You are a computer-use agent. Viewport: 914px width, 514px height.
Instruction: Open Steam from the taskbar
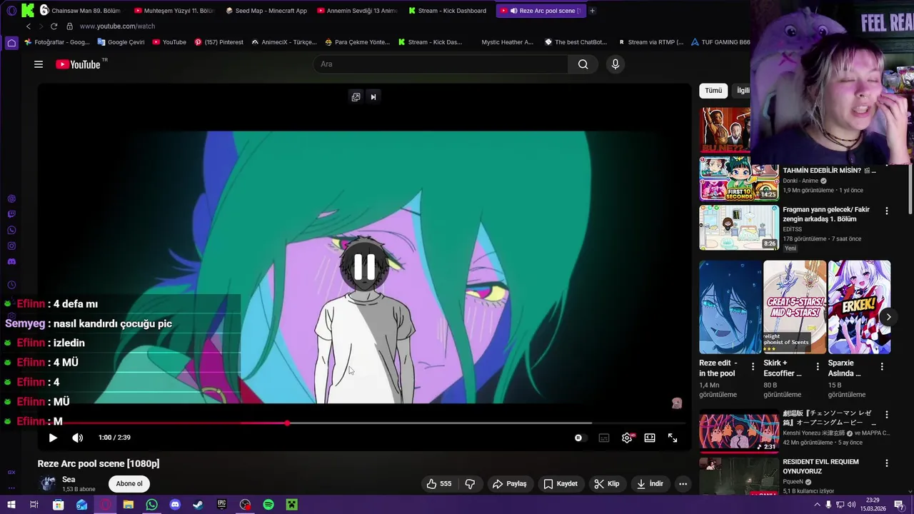pyautogui.click(x=198, y=505)
